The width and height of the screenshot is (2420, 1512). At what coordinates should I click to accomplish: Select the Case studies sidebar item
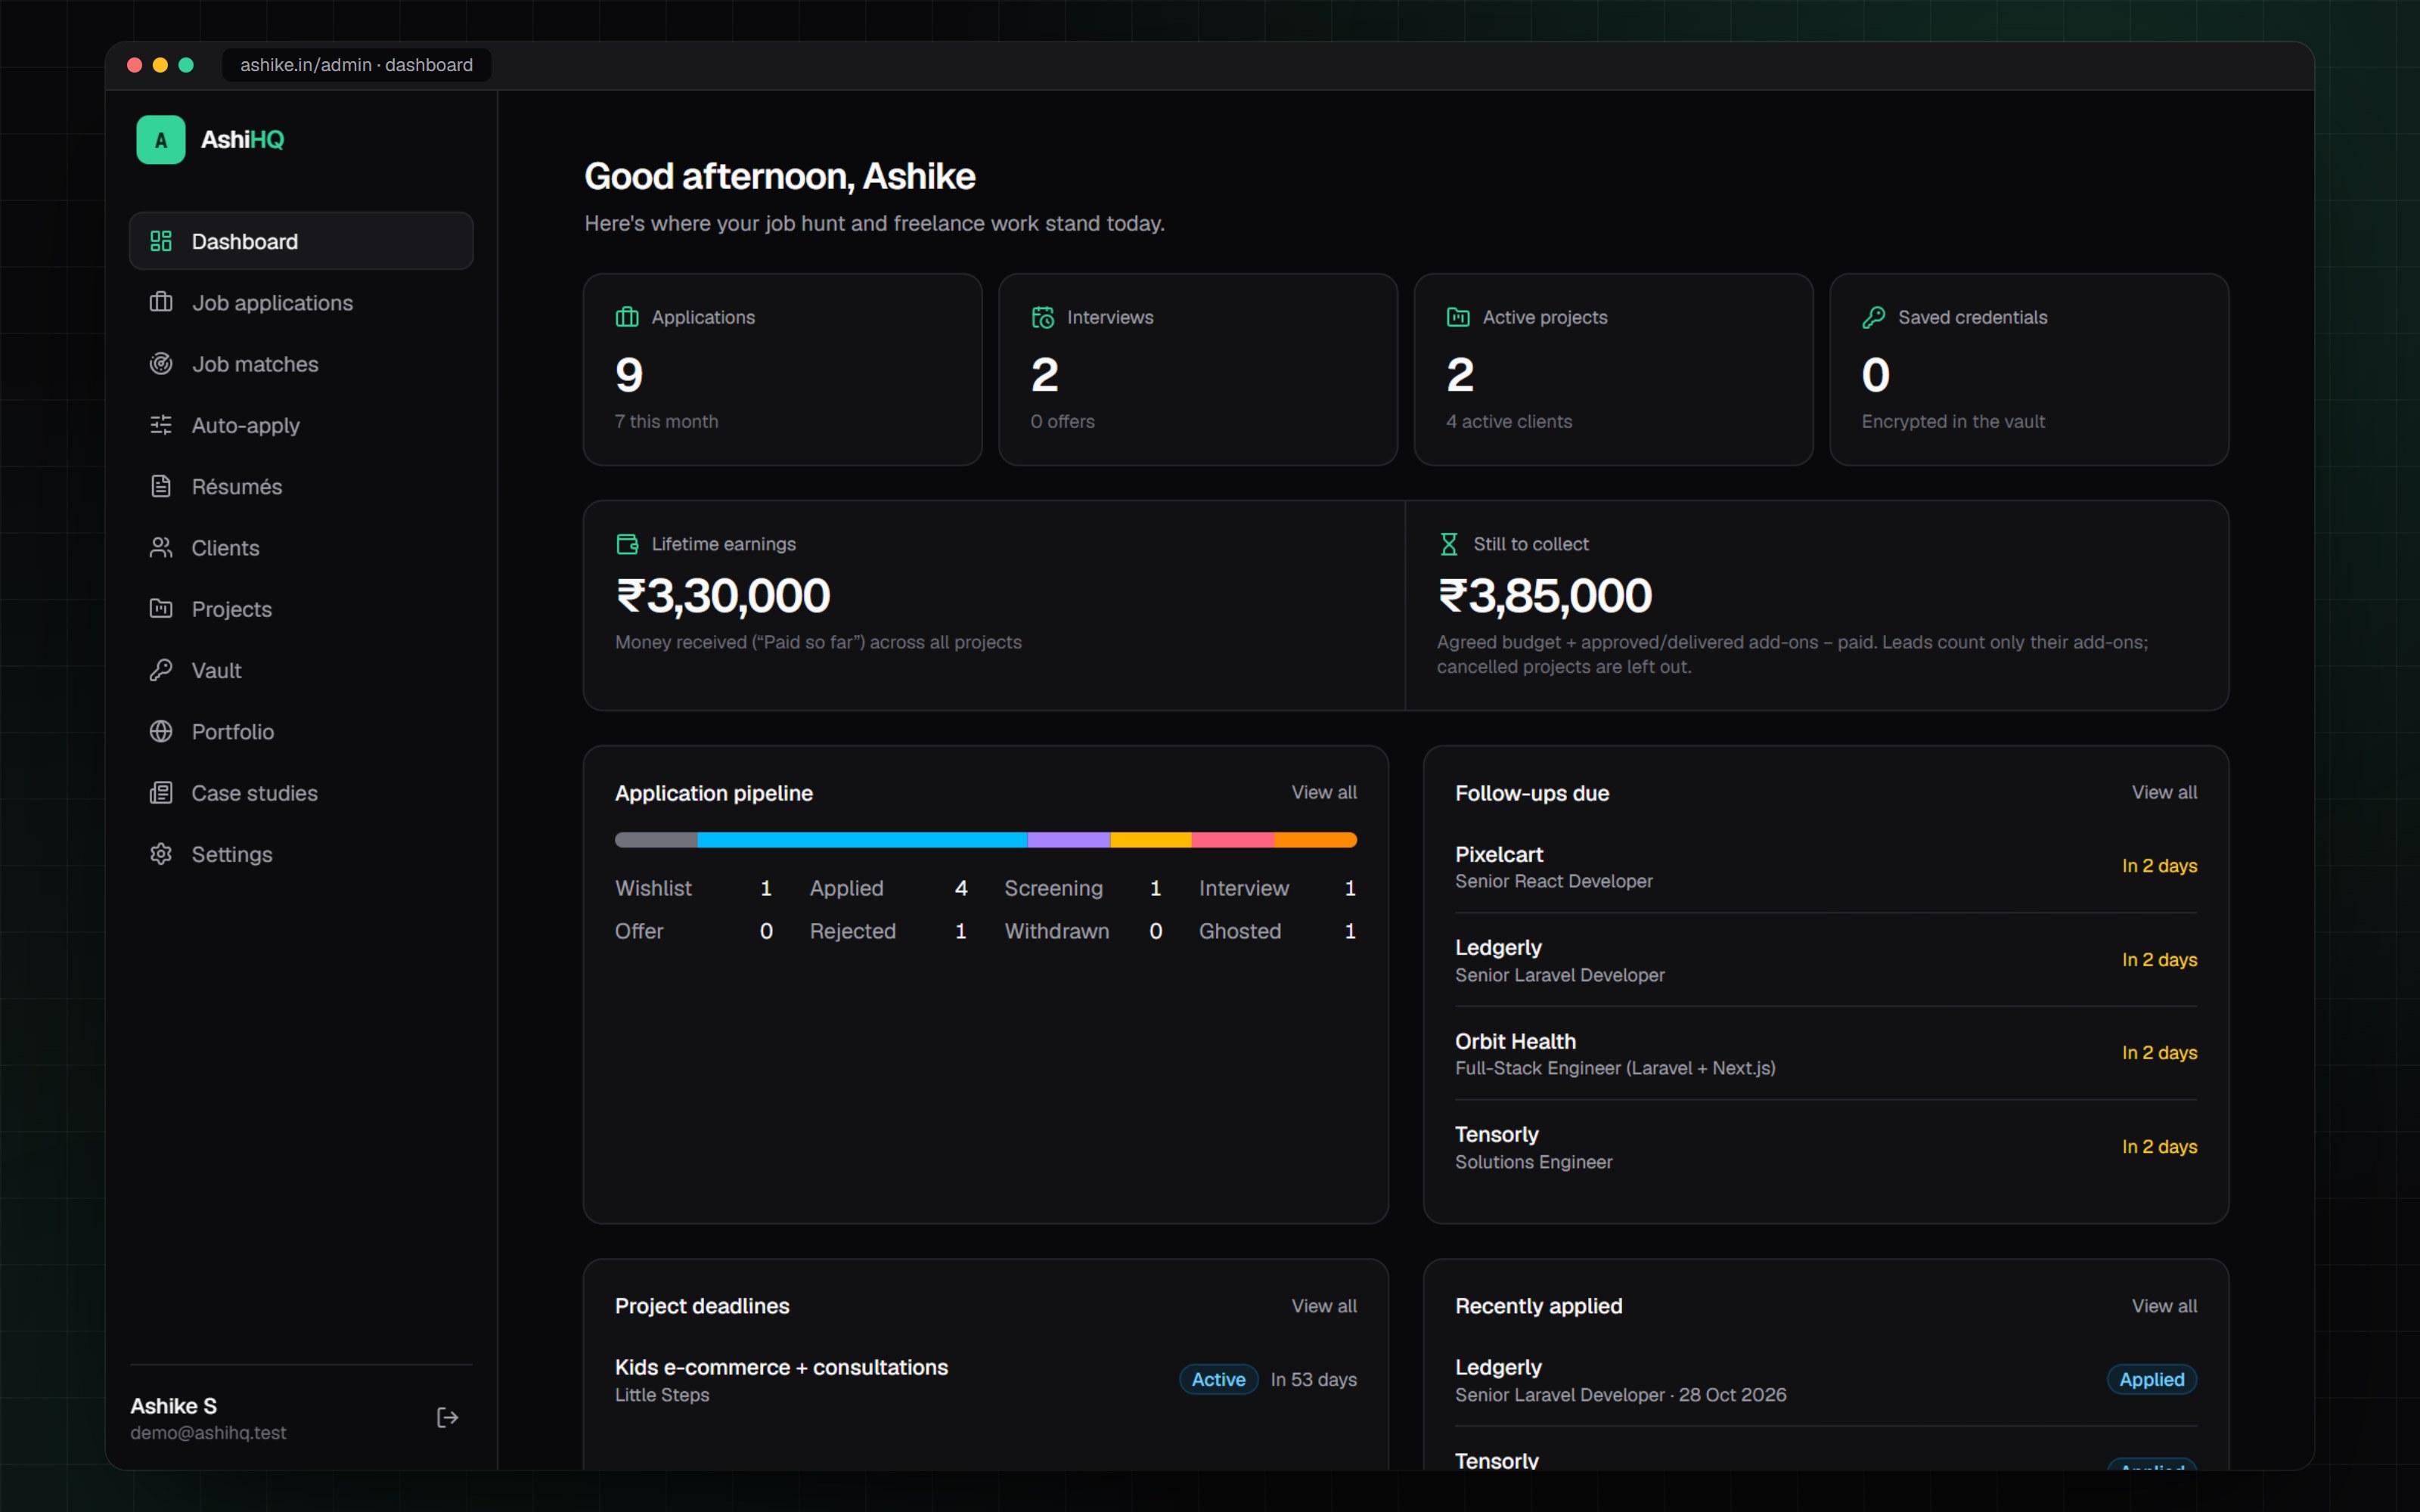click(301, 792)
